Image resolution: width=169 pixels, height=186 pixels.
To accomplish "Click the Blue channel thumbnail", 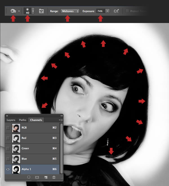I will (x=15, y=159).
